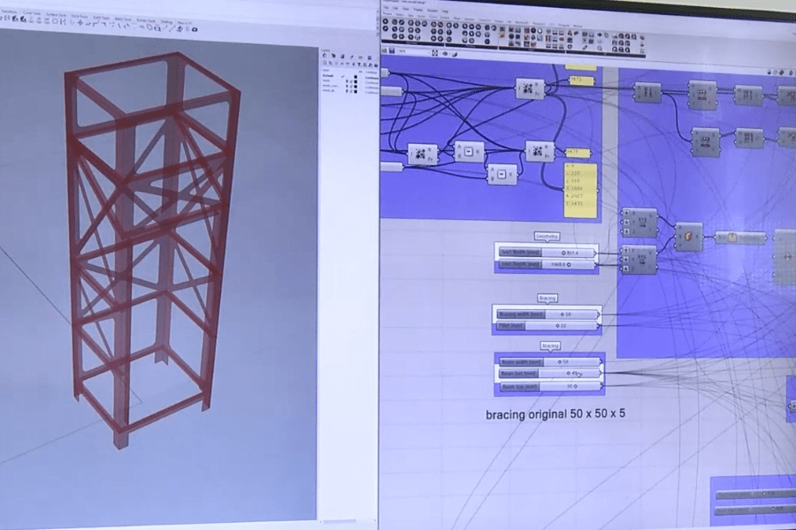796x530 pixels.
Task: Select the lower subtraction component on canvas
Action: (501, 173)
